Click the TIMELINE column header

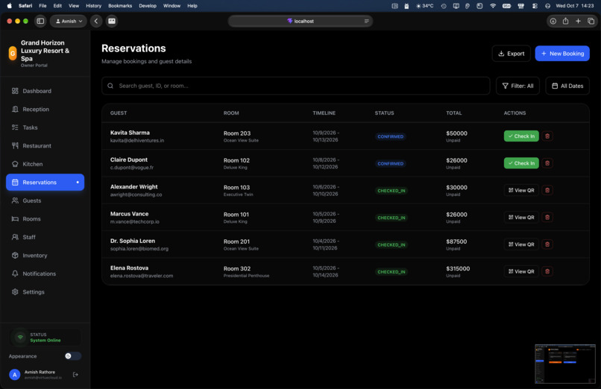coord(324,113)
